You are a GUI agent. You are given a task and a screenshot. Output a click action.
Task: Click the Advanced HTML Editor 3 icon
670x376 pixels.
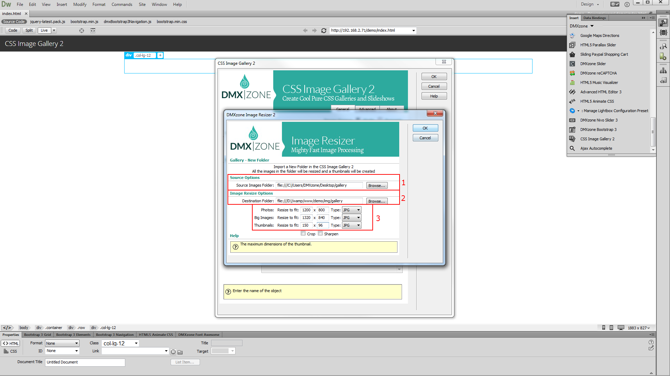click(572, 92)
